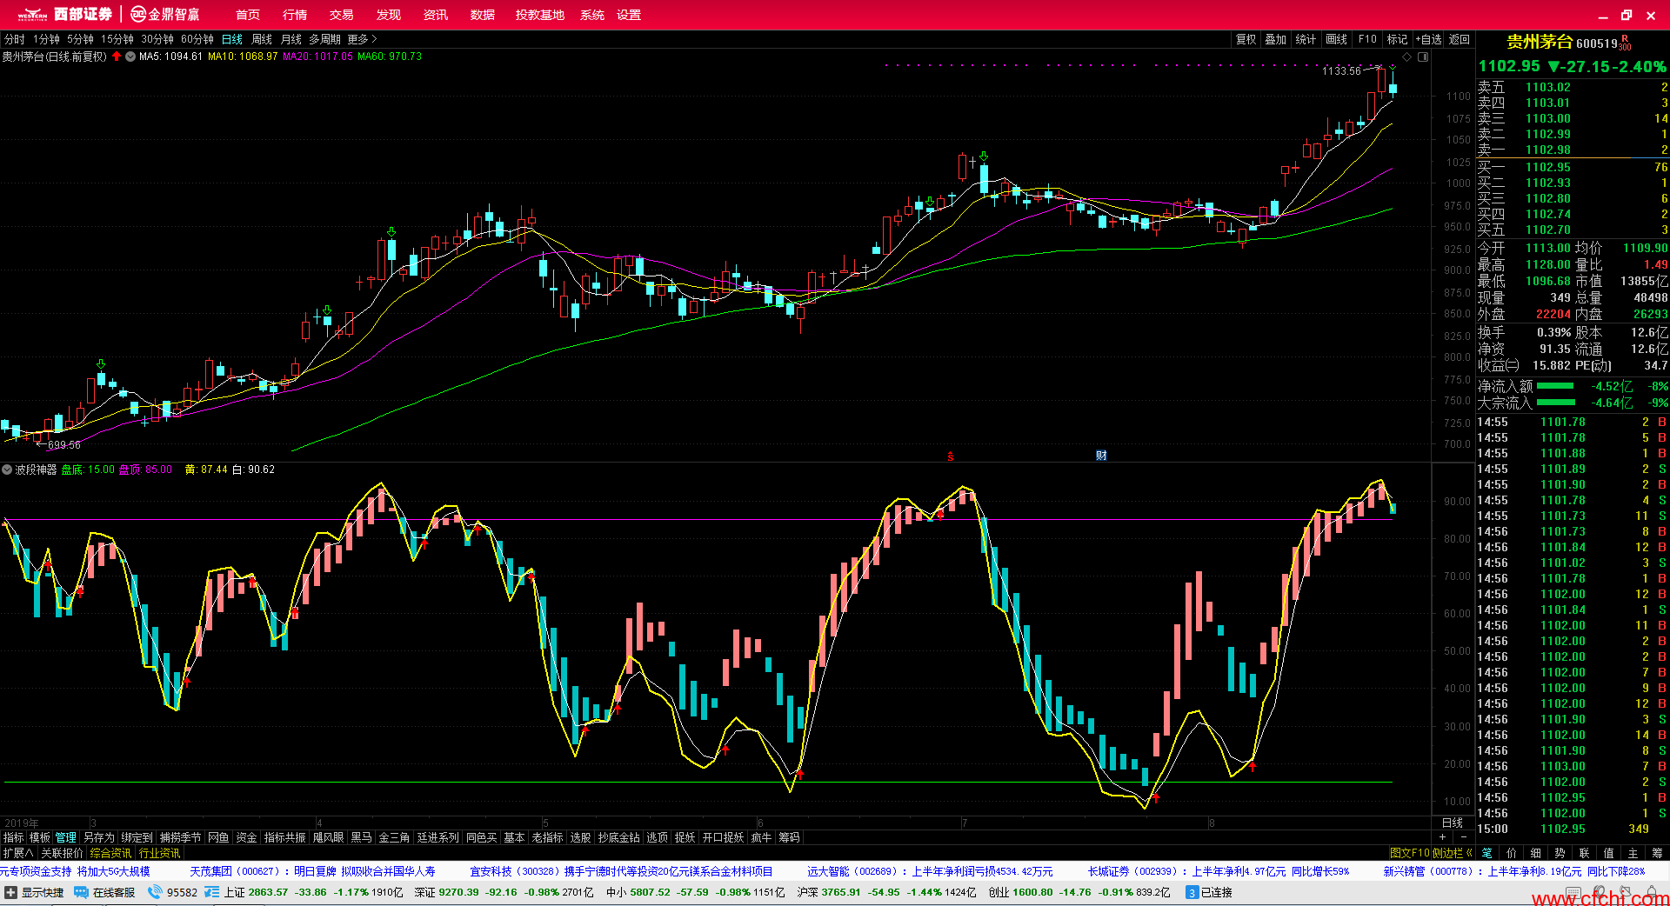Click the 标记 mark button
The width and height of the screenshot is (1670, 906).
[x=1397, y=39]
